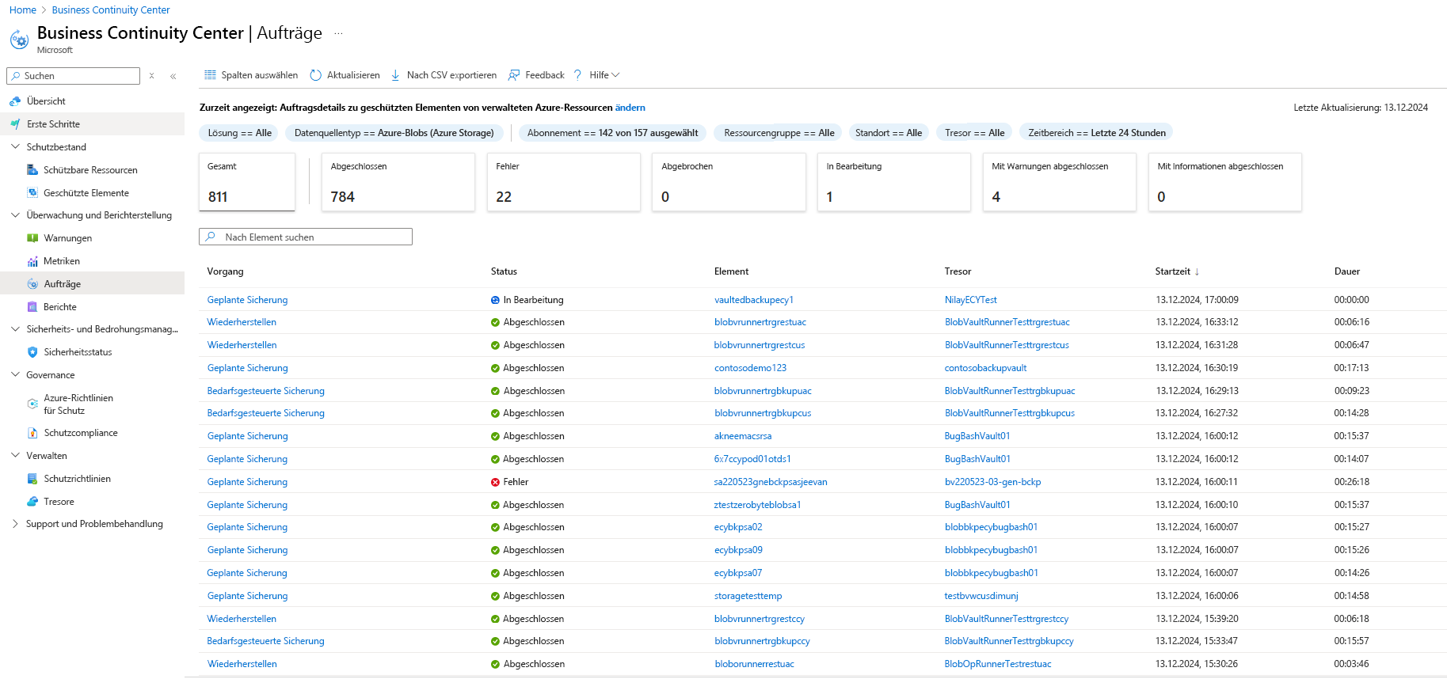Click the red Fehler status icon

pyautogui.click(x=495, y=482)
